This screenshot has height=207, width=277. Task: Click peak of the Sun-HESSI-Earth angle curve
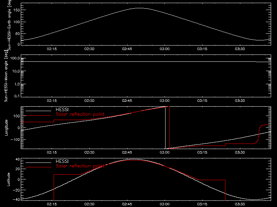click(140, 8)
